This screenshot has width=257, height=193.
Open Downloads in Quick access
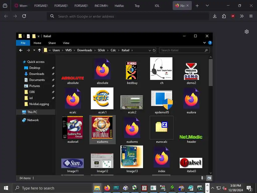37,74
